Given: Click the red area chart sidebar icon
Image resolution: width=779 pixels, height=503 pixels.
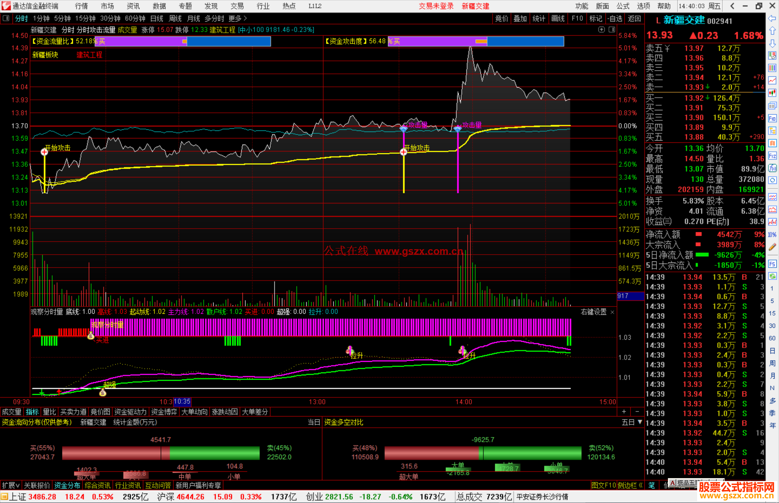Looking at the screenshot, I should (772, 209).
